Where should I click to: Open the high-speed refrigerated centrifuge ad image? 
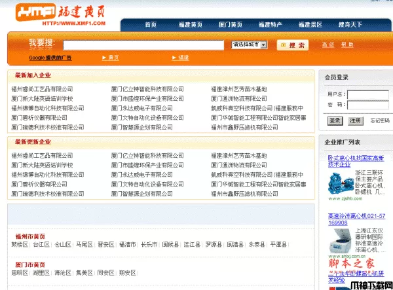[x=341, y=241]
